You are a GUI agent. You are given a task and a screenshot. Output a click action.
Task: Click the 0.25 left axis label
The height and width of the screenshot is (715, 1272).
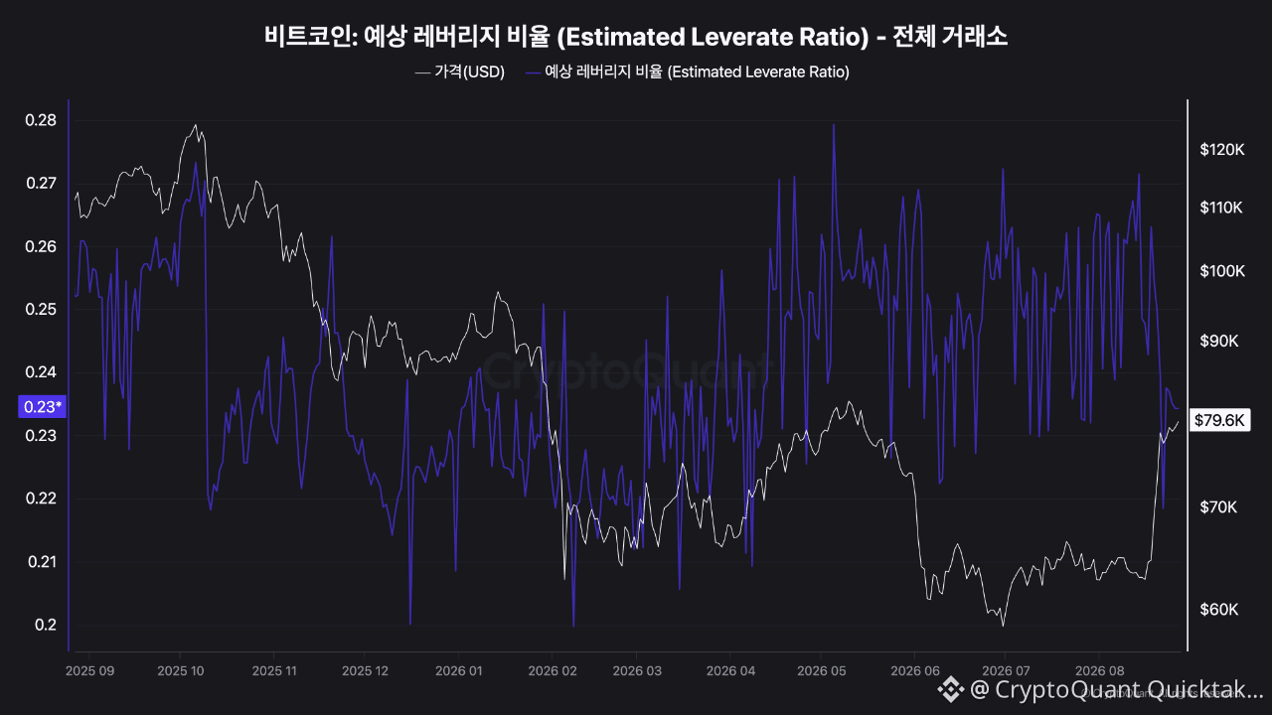pyautogui.click(x=41, y=309)
